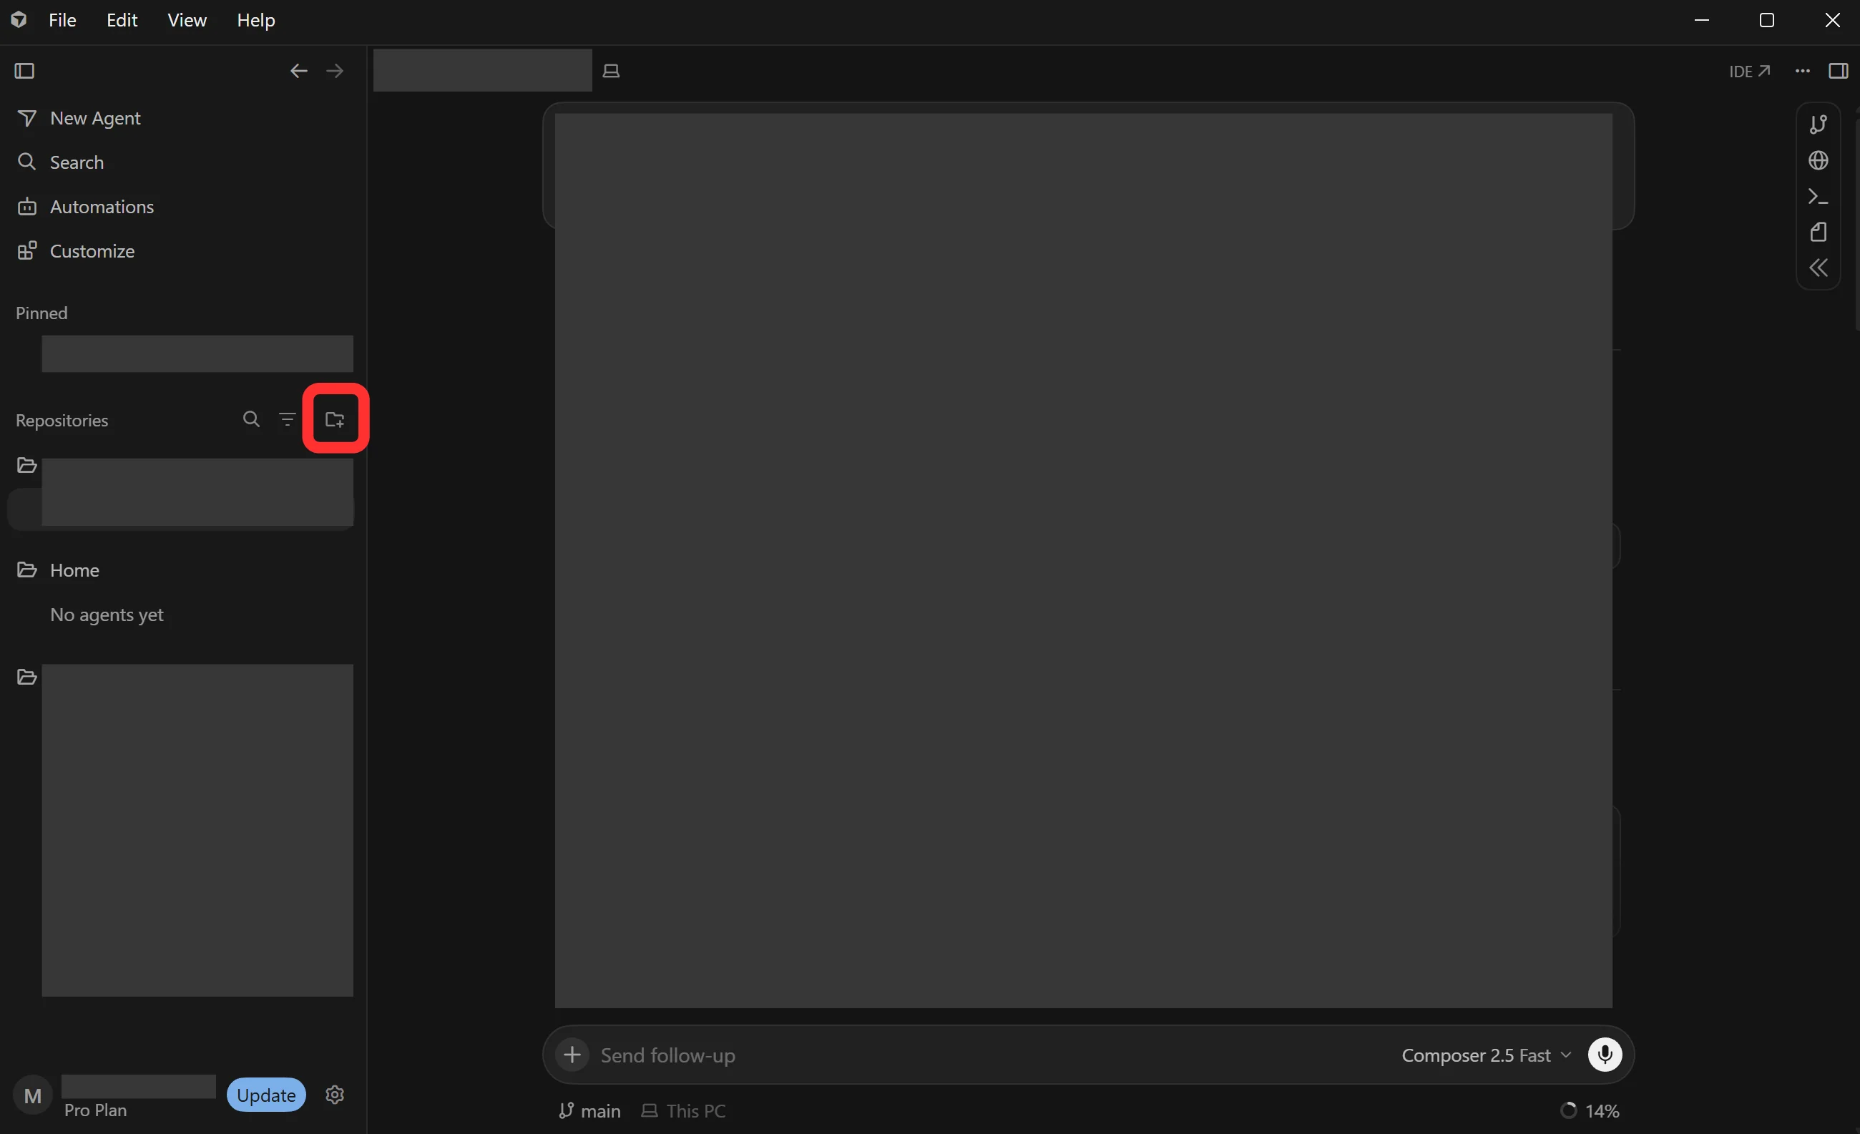Open the M account avatar

32,1095
